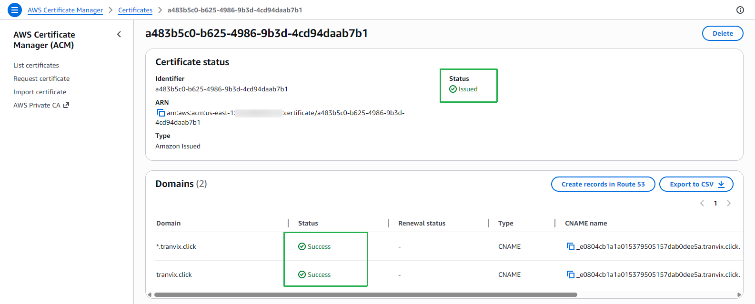
Task: Click the *.tranvix.click domain cell
Action: click(176, 246)
